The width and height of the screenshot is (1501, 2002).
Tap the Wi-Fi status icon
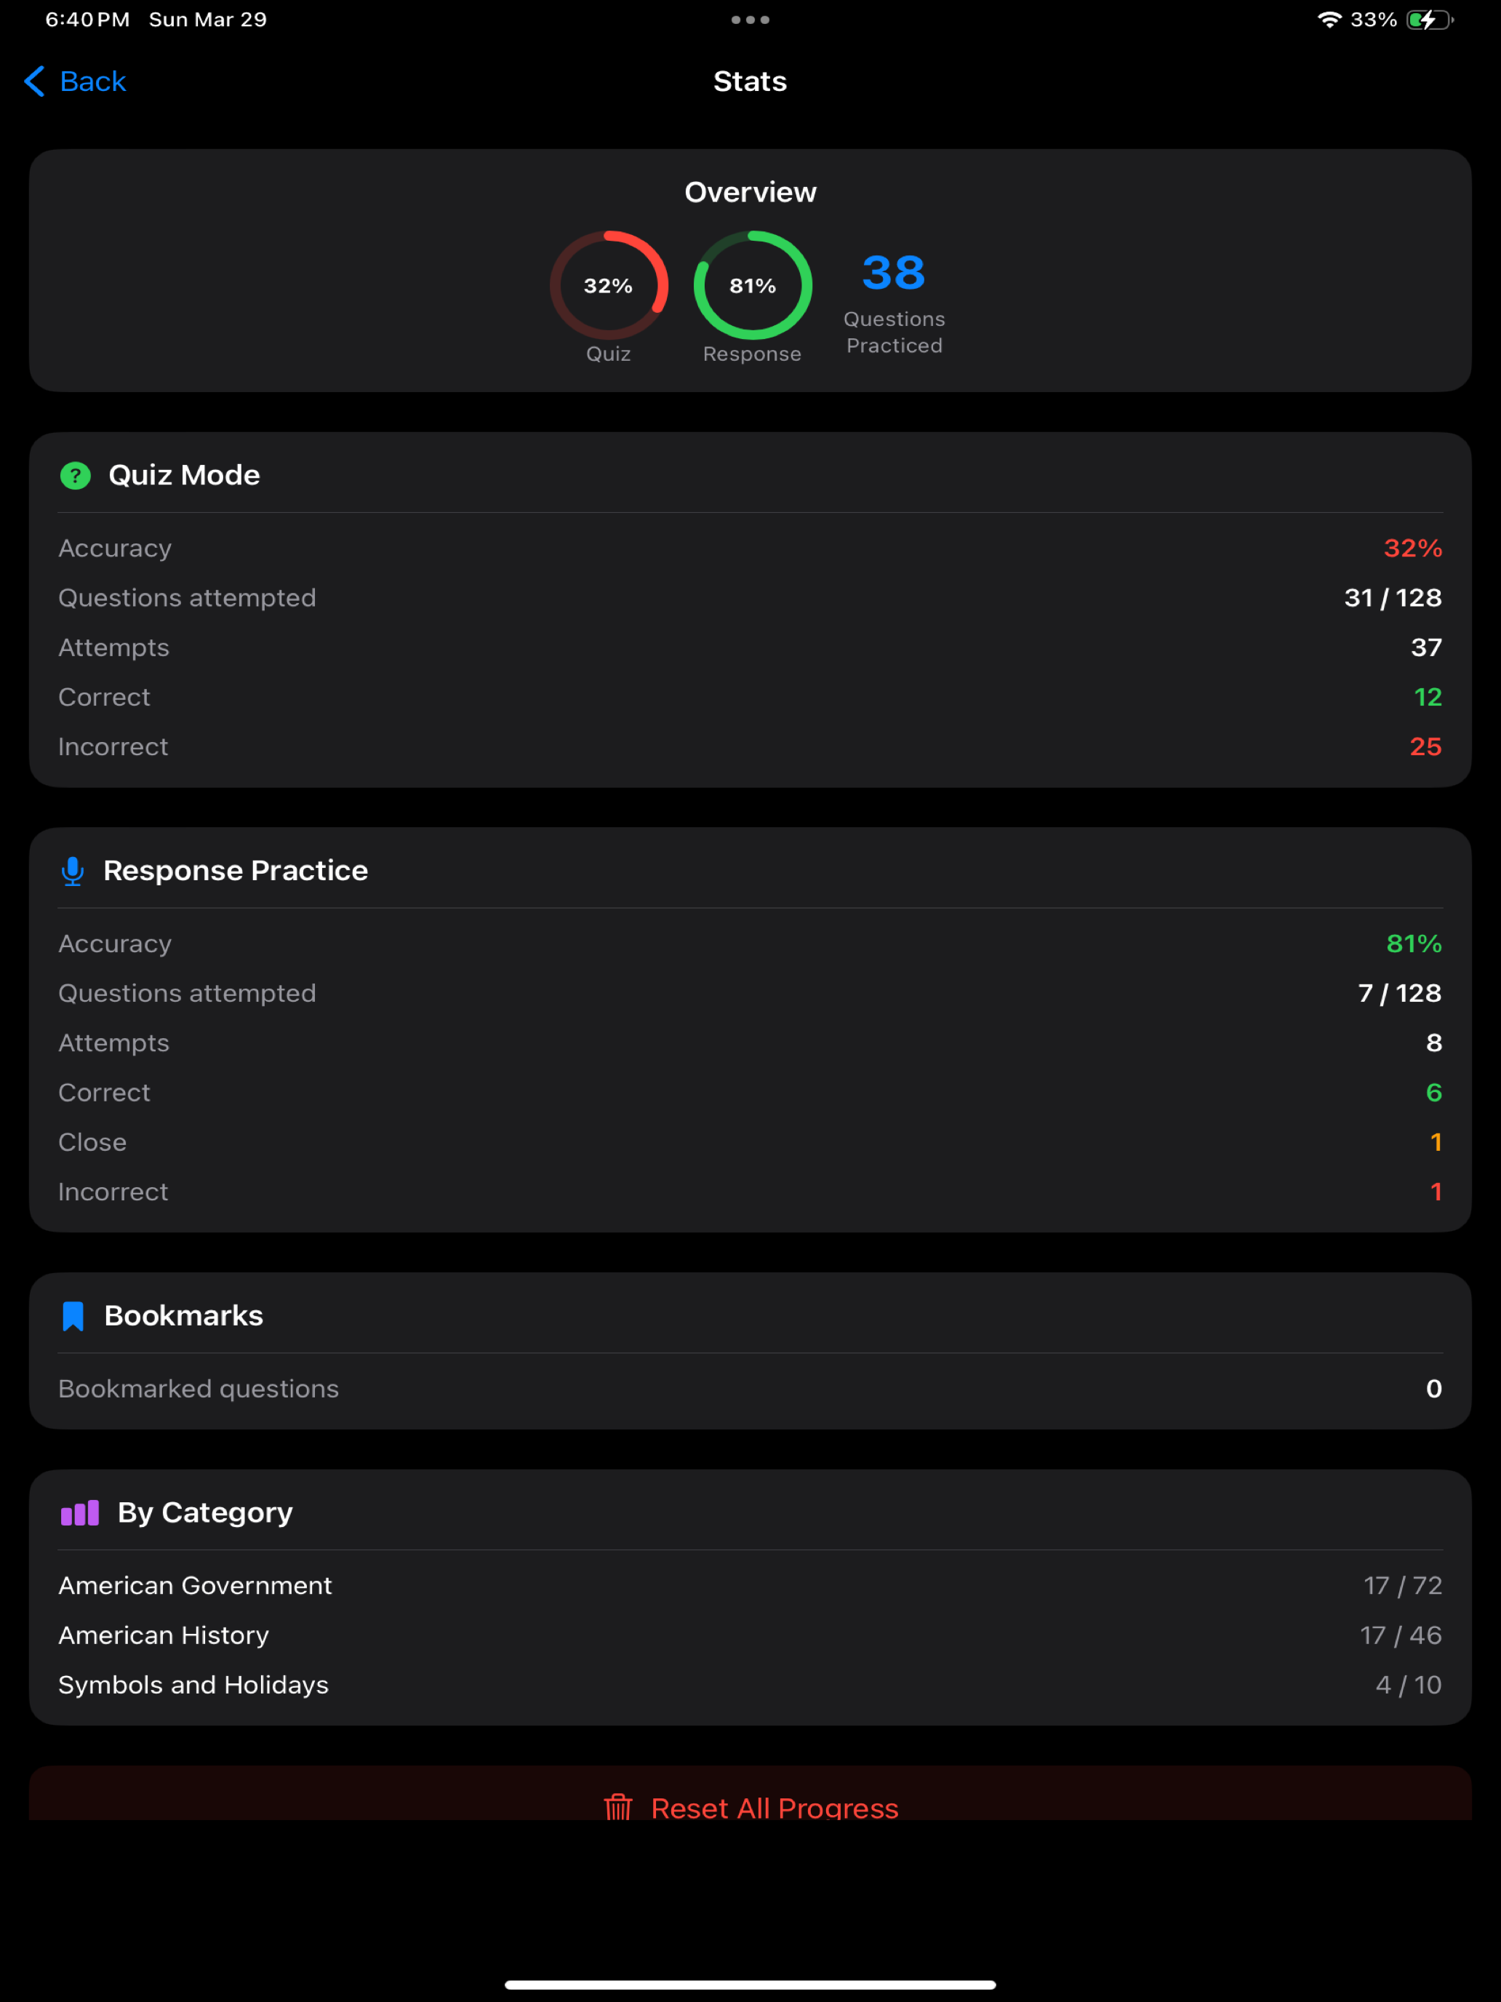pyautogui.click(x=1329, y=20)
